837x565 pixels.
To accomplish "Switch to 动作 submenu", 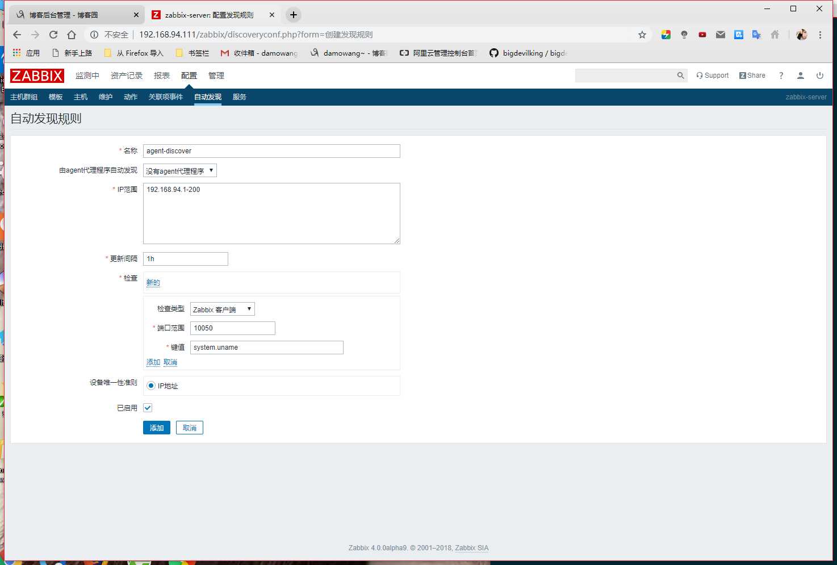I will (x=131, y=97).
